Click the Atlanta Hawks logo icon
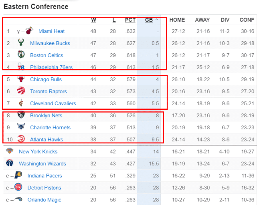The height and width of the screenshot is (205, 257). point(21,139)
